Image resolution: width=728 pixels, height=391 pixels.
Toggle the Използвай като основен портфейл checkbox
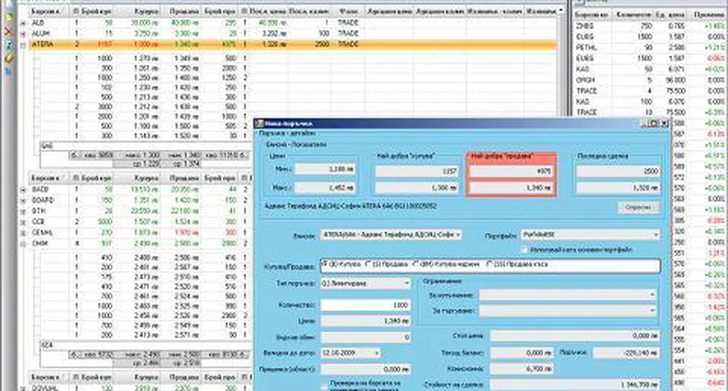tap(524, 249)
